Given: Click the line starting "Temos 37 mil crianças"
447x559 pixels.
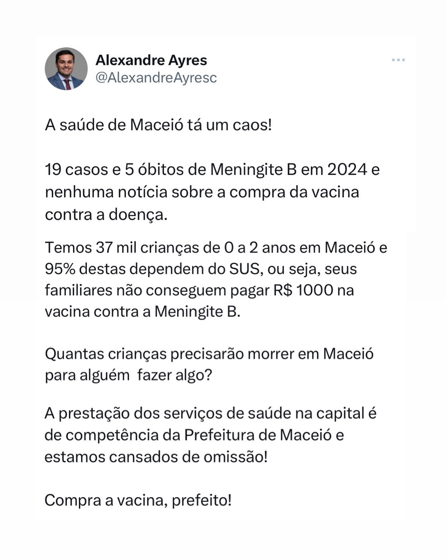Looking at the screenshot, I should (216, 248).
